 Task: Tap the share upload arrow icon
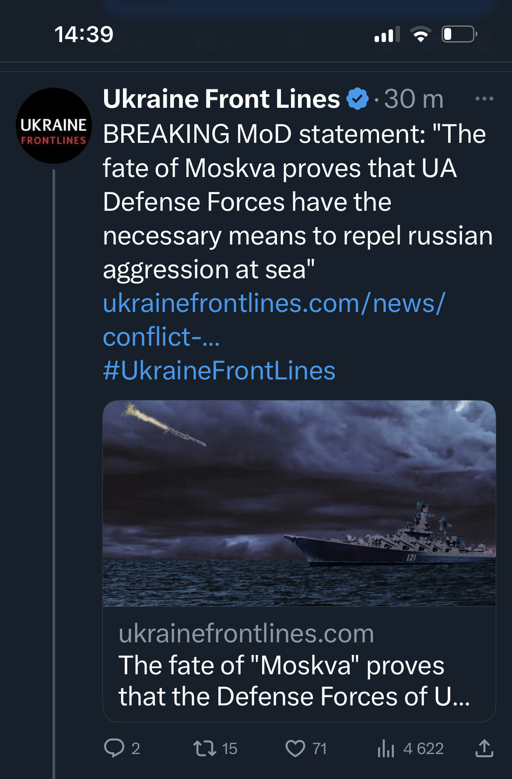pyautogui.click(x=484, y=748)
